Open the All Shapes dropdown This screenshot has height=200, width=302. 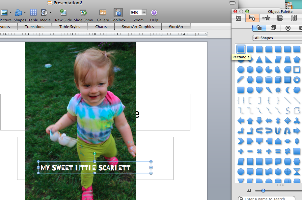[x=277, y=38]
